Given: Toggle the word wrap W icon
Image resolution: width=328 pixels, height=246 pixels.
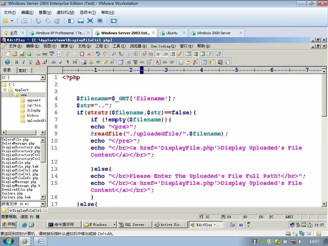Looking at the screenshot, I should pos(158,54).
